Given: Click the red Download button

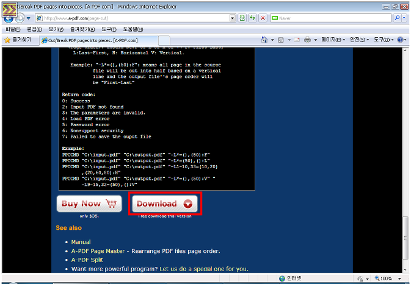Looking at the screenshot, I should click(x=165, y=204).
